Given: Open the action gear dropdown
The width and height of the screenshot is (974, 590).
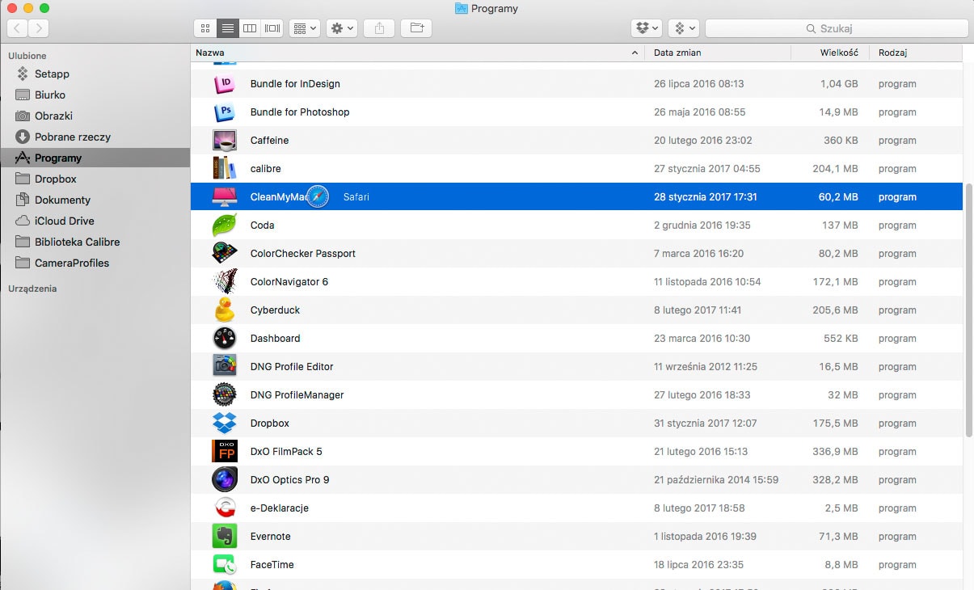Looking at the screenshot, I should 341,27.
